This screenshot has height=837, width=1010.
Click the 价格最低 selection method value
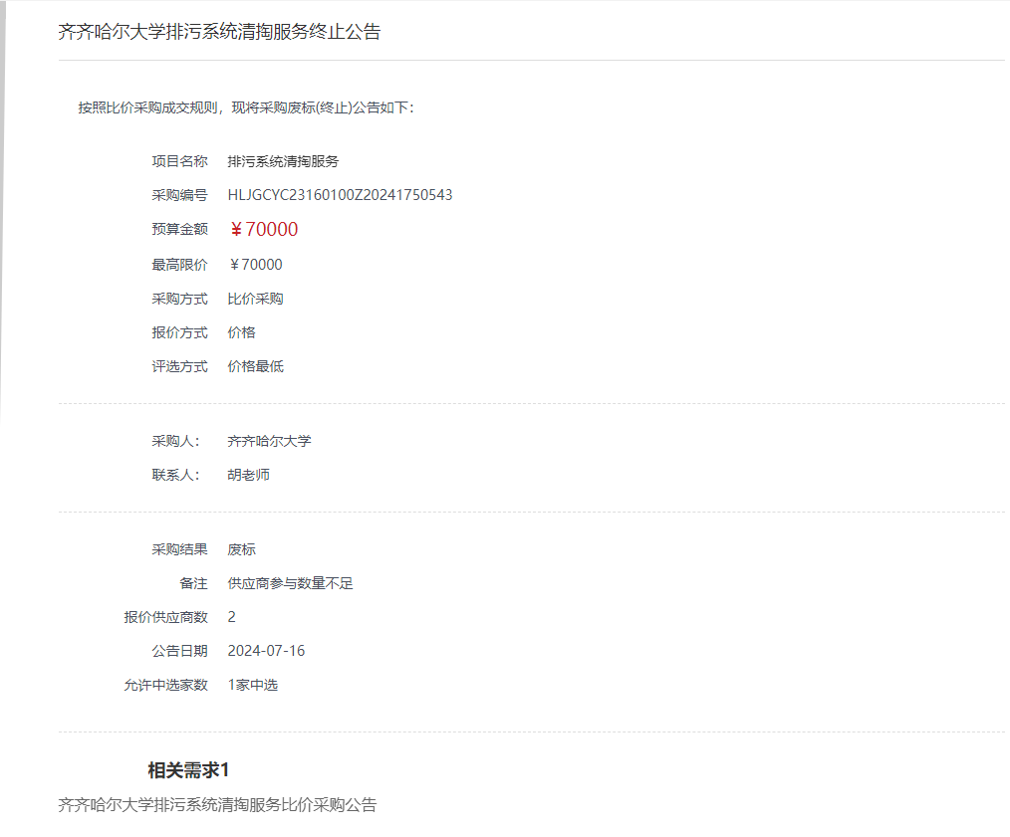255,366
